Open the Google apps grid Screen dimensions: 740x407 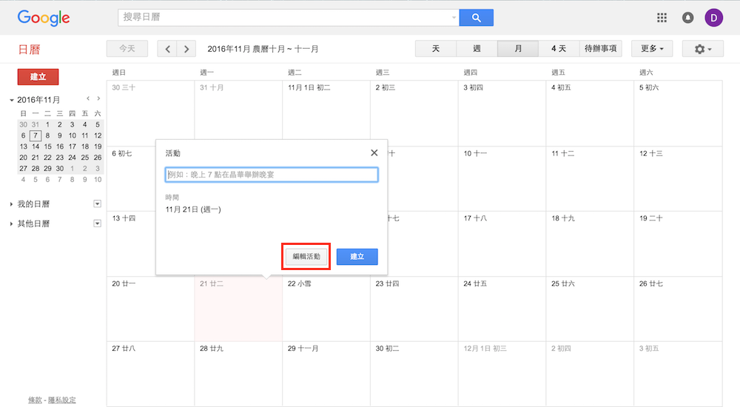tap(662, 18)
